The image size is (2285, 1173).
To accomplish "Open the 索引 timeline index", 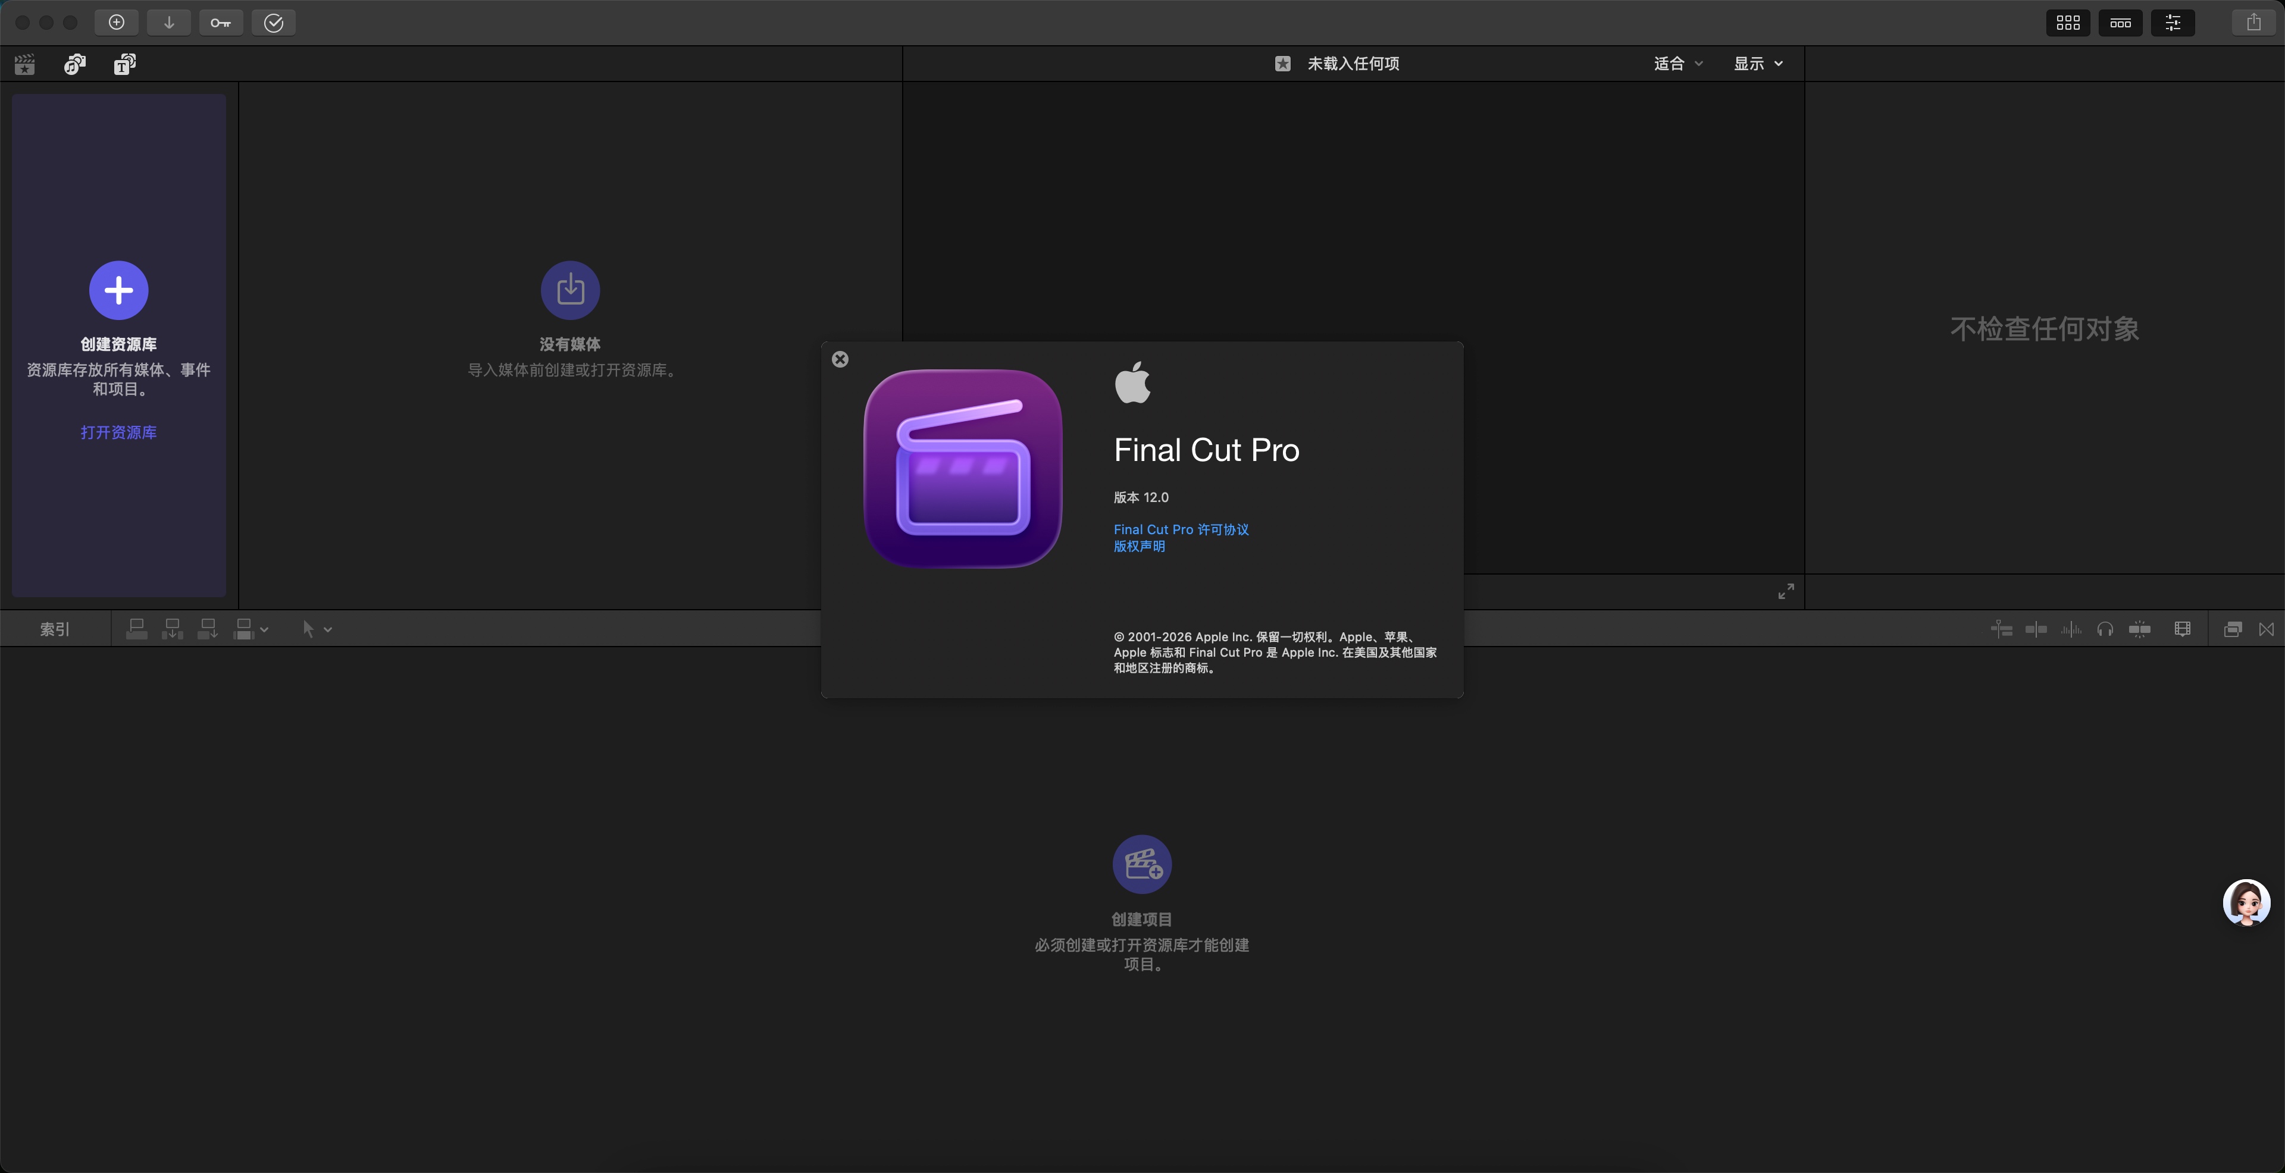I will (x=54, y=629).
